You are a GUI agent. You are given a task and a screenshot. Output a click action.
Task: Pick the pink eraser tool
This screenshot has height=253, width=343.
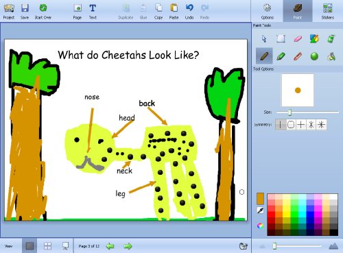(298, 38)
